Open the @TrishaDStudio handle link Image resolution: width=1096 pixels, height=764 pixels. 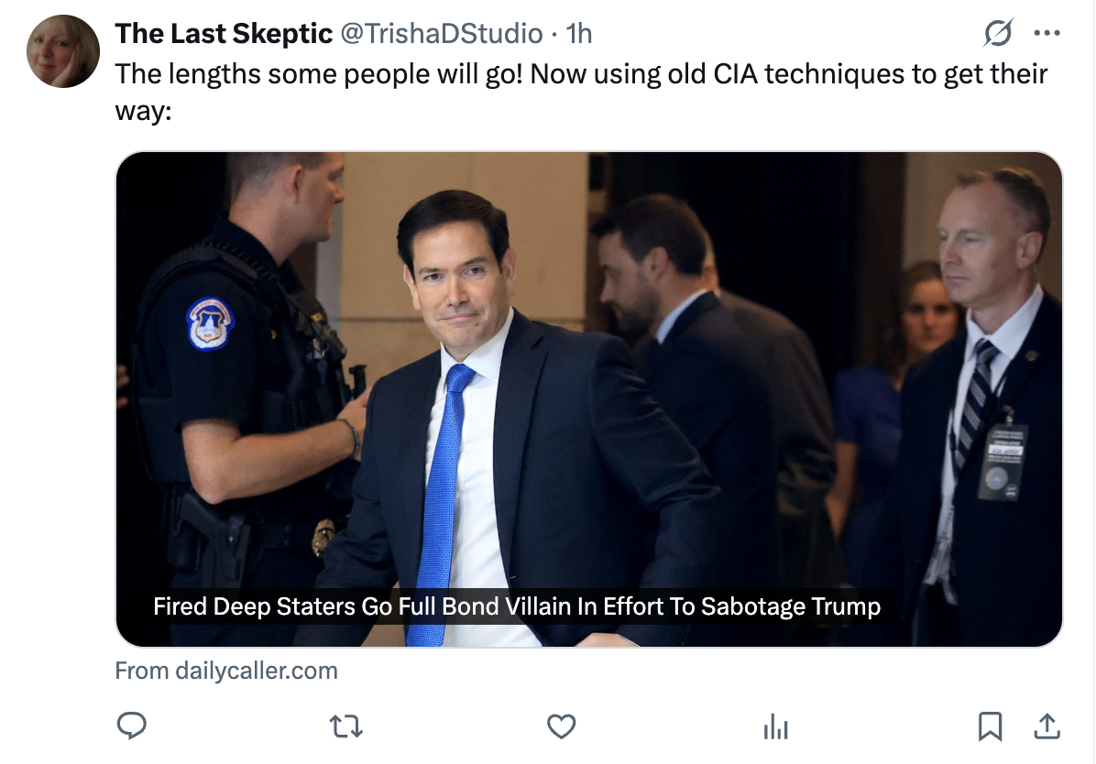442,34
